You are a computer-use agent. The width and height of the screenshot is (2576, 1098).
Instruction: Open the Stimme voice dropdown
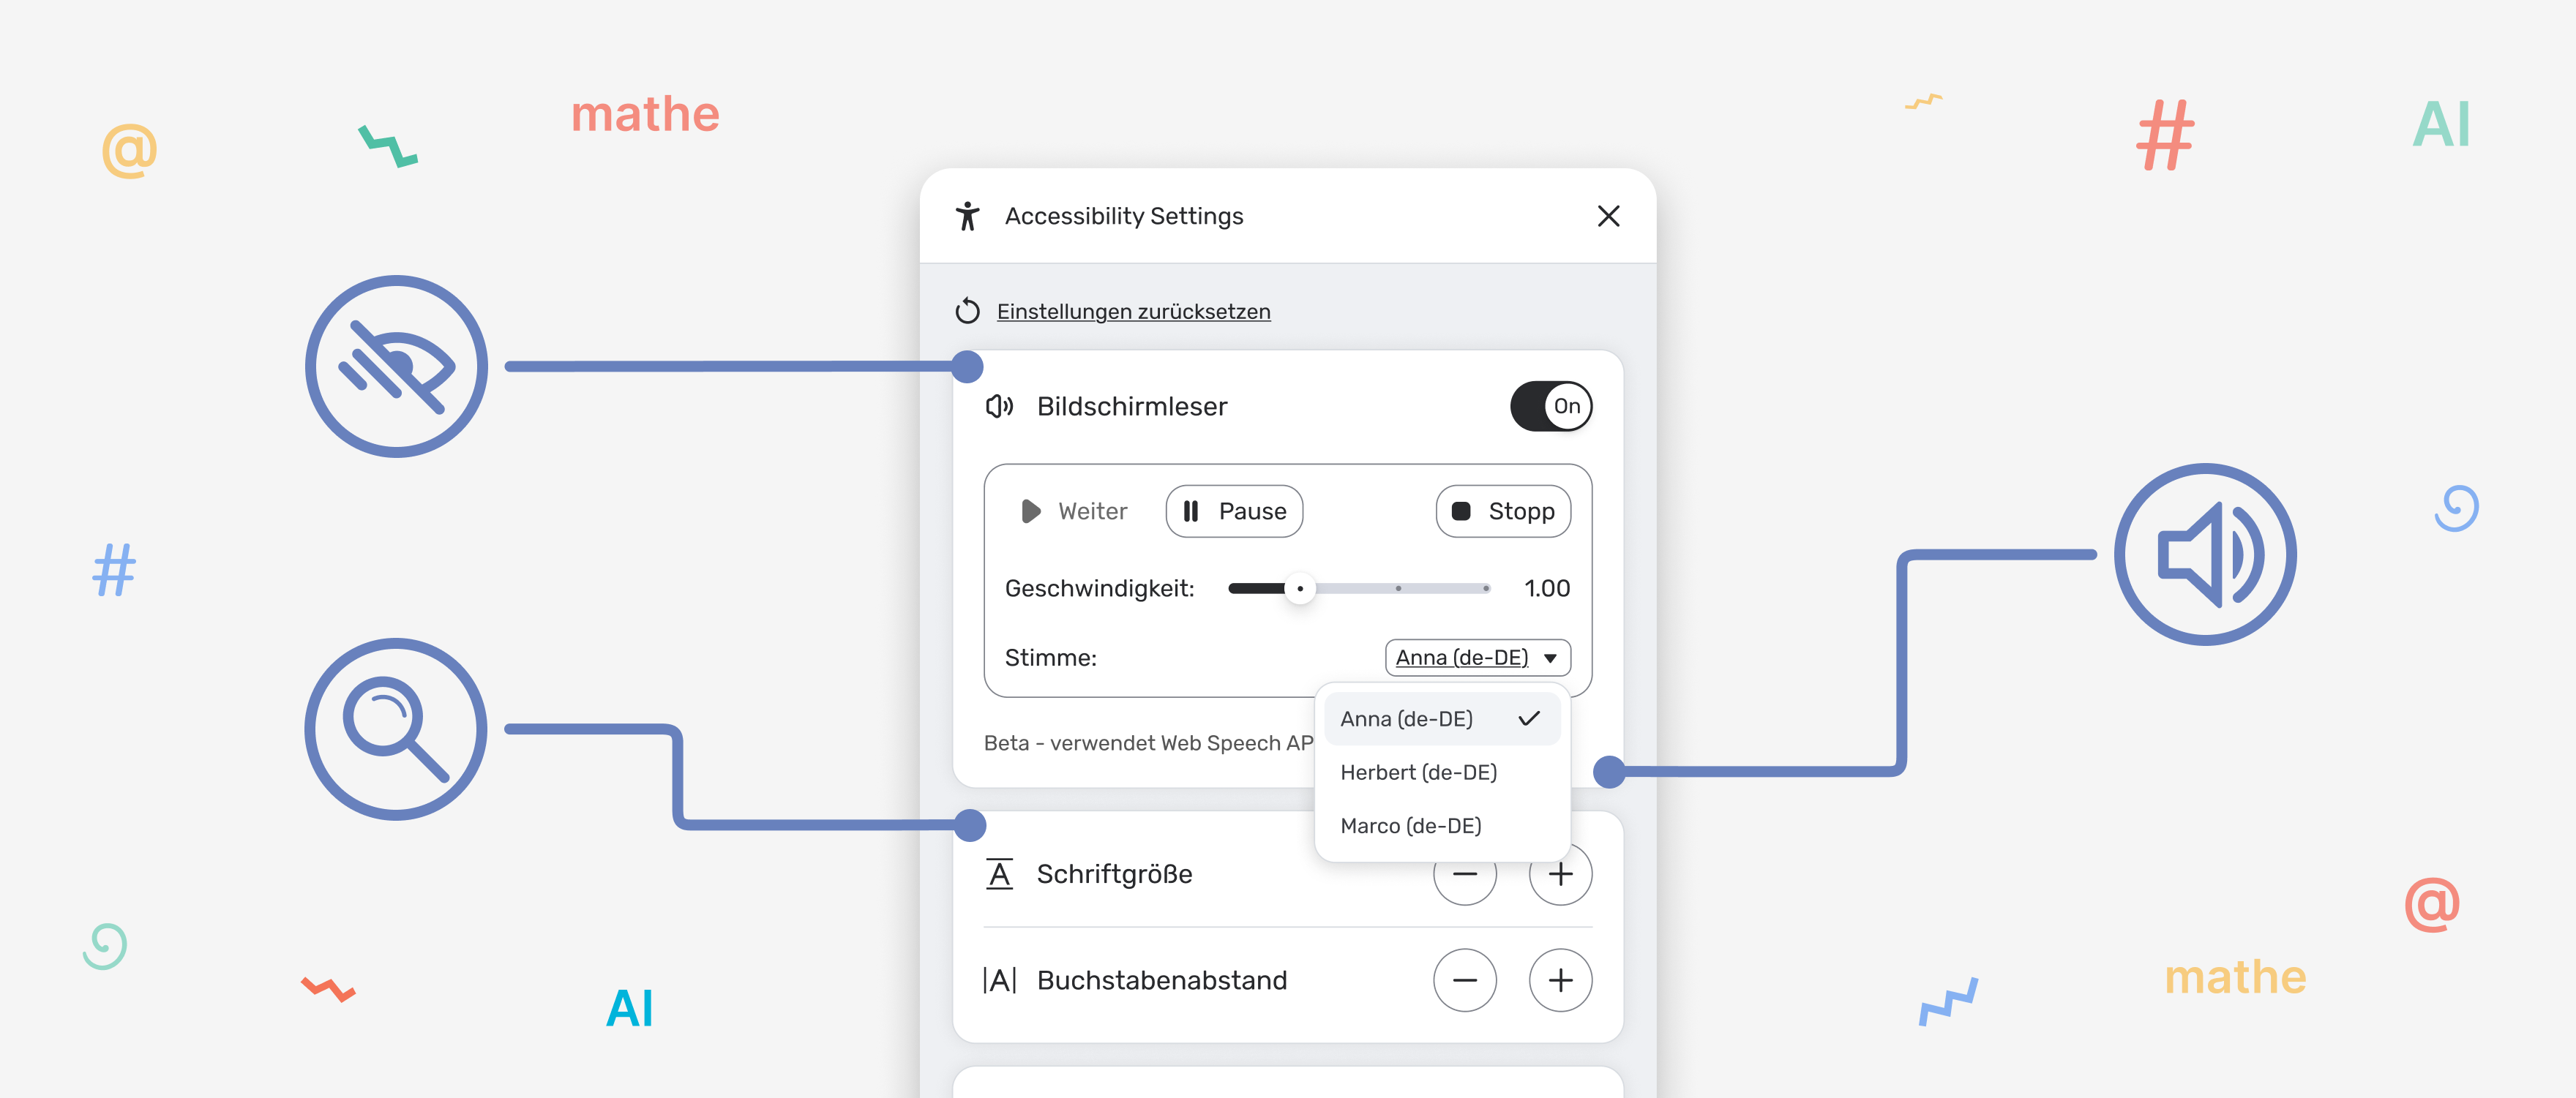pos(1477,658)
